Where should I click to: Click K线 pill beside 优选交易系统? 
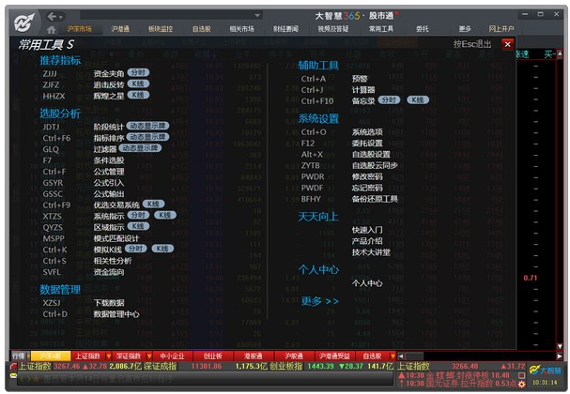point(153,204)
